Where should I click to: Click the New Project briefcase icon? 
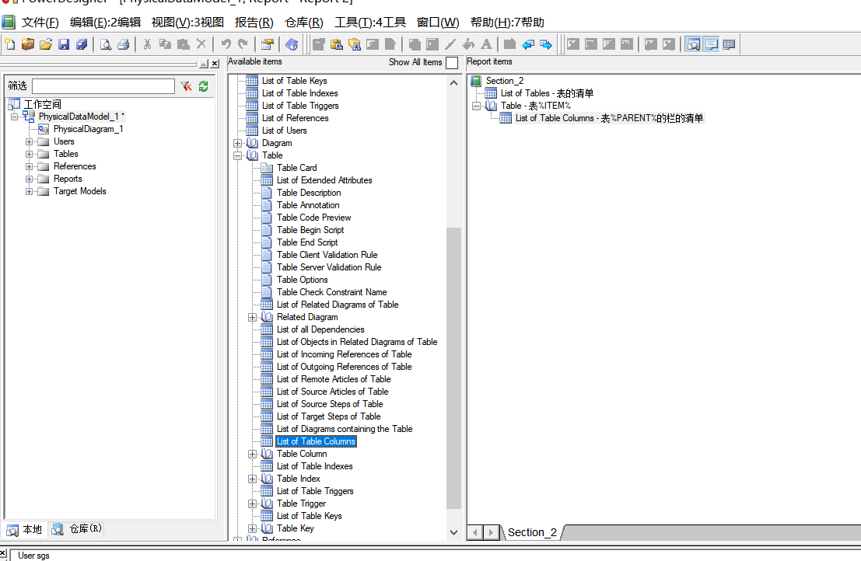[27, 44]
